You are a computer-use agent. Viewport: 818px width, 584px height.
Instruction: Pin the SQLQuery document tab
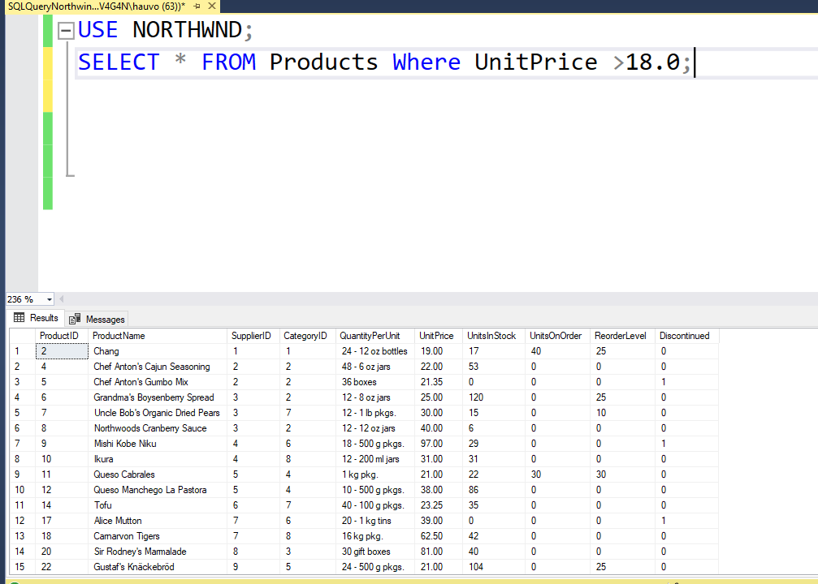[x=197, y=6]
